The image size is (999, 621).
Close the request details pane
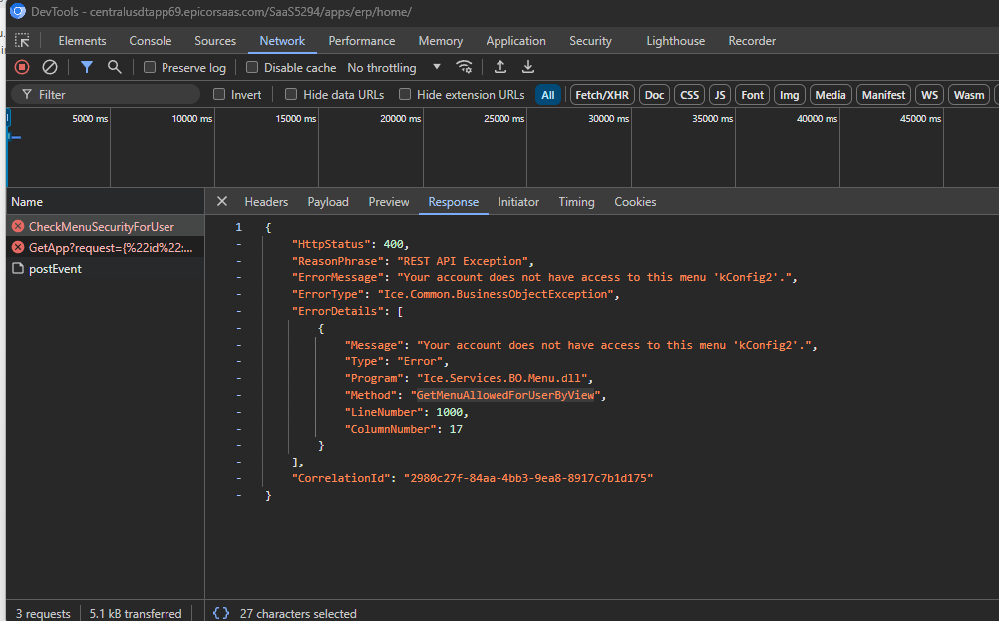222,202
